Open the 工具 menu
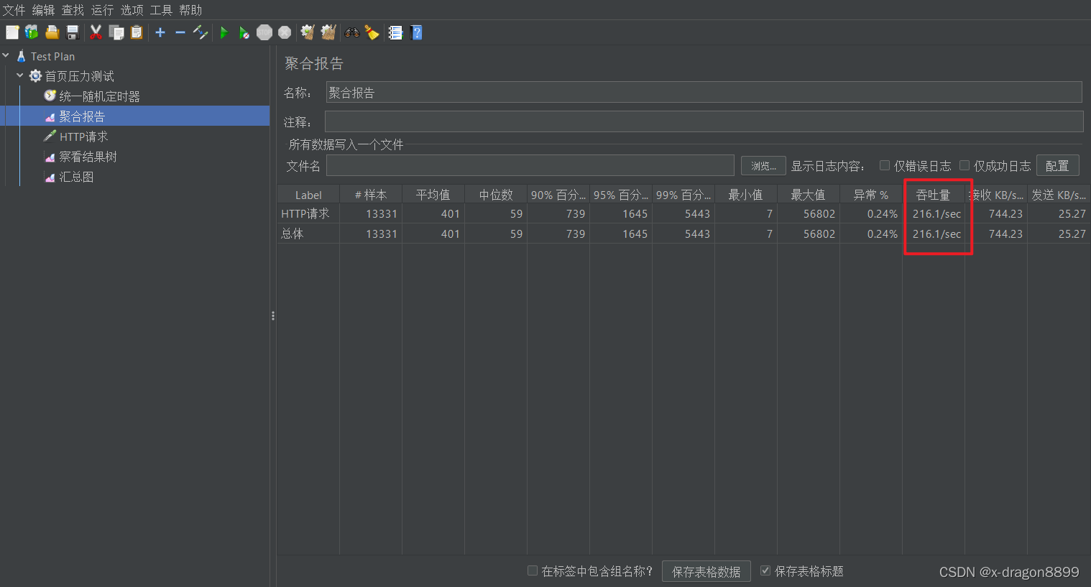Screen dimensions: 1091x587 (x=161, y=10)
